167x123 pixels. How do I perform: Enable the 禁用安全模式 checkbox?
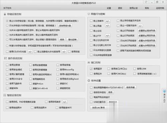point(7,69)
